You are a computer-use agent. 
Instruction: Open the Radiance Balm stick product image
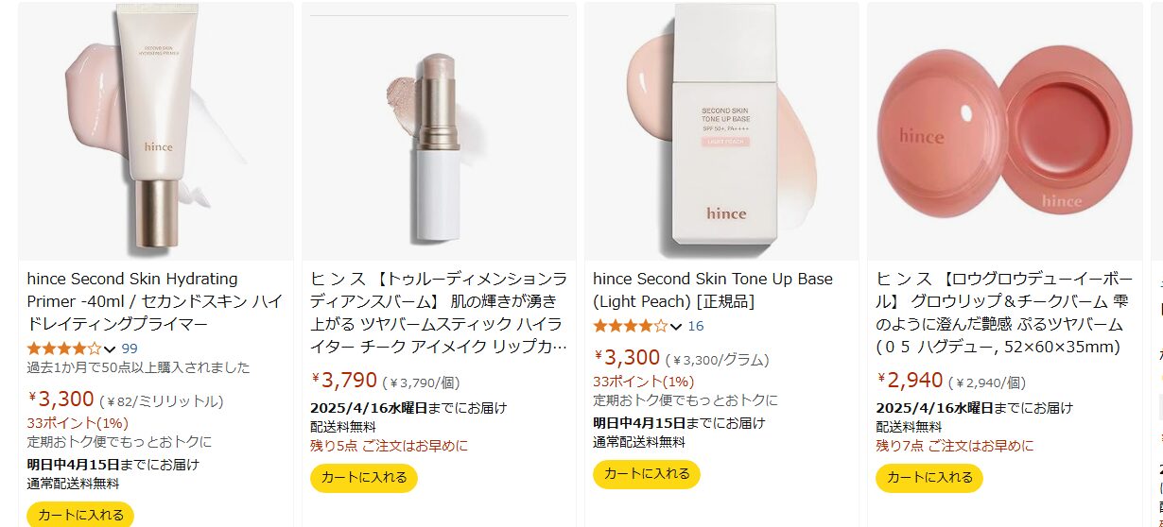(x=439, y=130)
